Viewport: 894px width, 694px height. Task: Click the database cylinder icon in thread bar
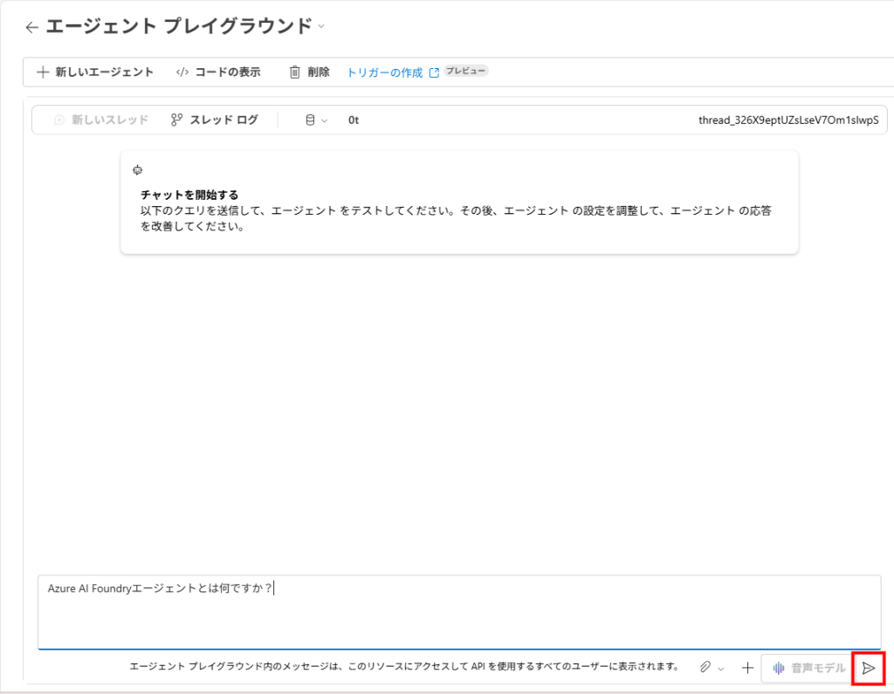(x=310, y=120)
